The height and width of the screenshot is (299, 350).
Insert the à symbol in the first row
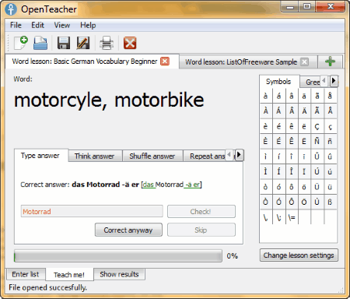coord(266,96)
